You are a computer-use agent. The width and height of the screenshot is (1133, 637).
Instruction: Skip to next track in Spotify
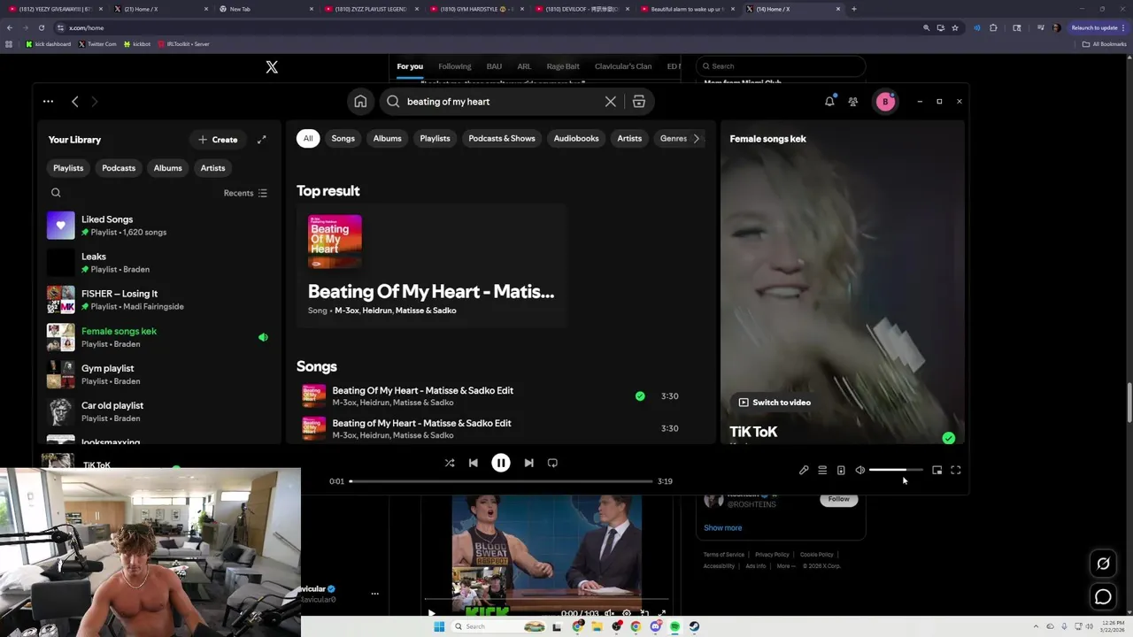tap(528, 463)
